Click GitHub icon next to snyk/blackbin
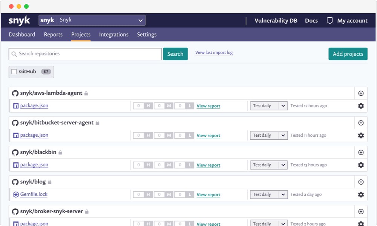The image size is (377, 226). [15, 152]
